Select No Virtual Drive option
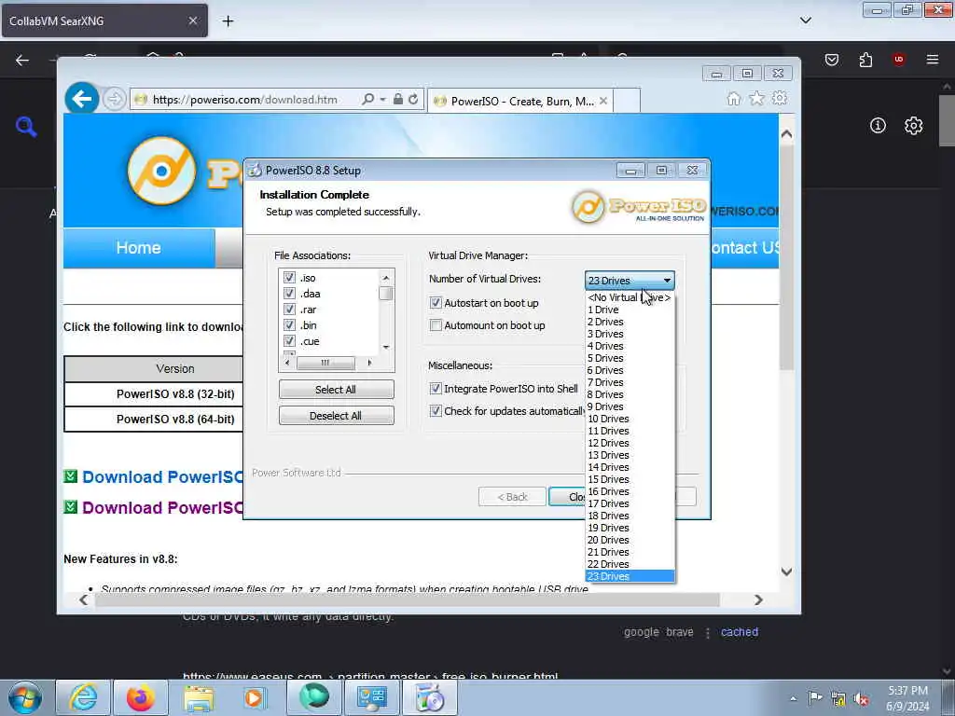The width and height of the screenshot is (955, 716). [x=630, y=297]
